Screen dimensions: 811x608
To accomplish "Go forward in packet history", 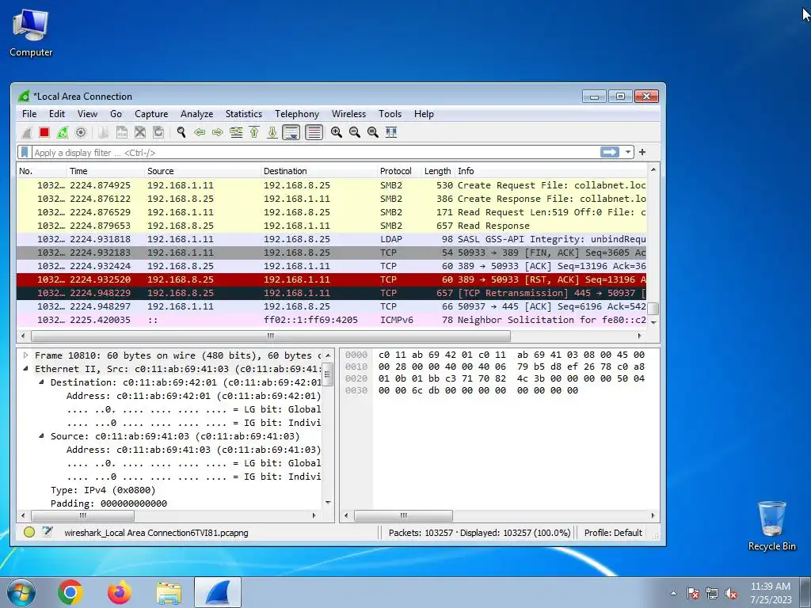I will coord(218,132).
